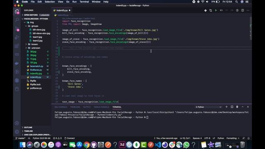Screen dimensions: 265x149
Task: Open the Accounts icon in the activity bar
Action: pos(17,123)
